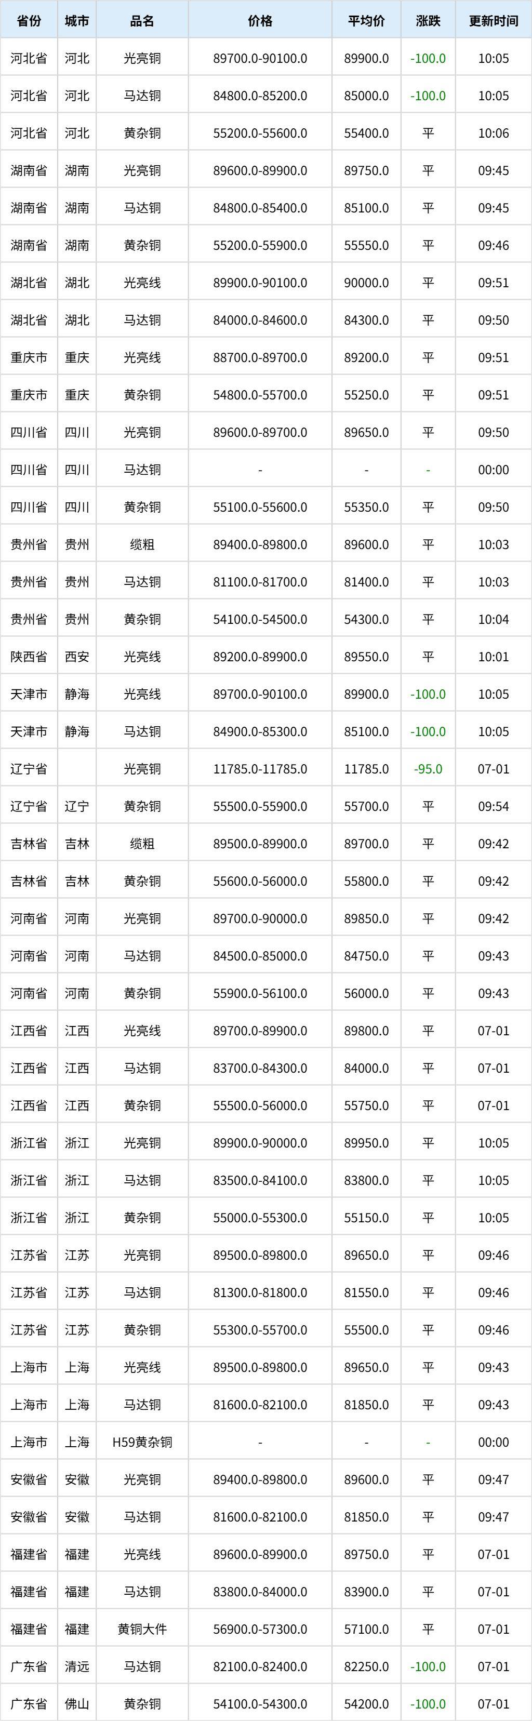Viewport: 532px width, 1721px height.
Task: Click price range 88700.0-89700.0
Action: [260, 357]
